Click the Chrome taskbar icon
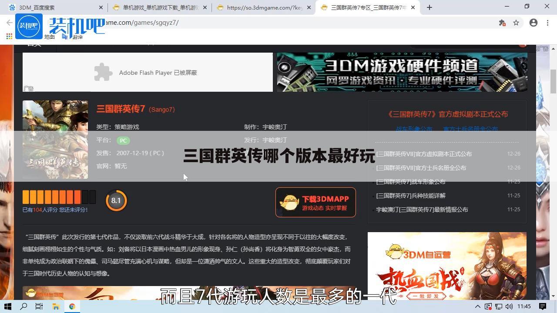Image resolution: width=557 pixels, height=313 pixels. [x=72, y=306]
